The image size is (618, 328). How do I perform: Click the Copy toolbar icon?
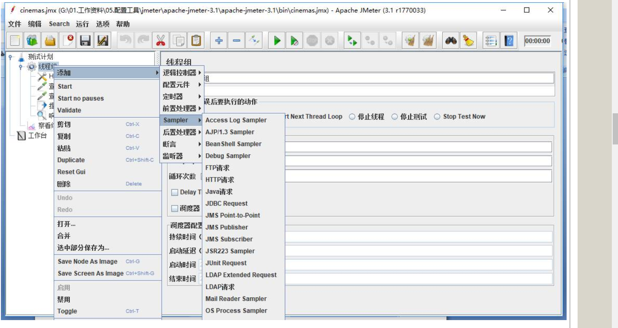(x=178, y=41)
